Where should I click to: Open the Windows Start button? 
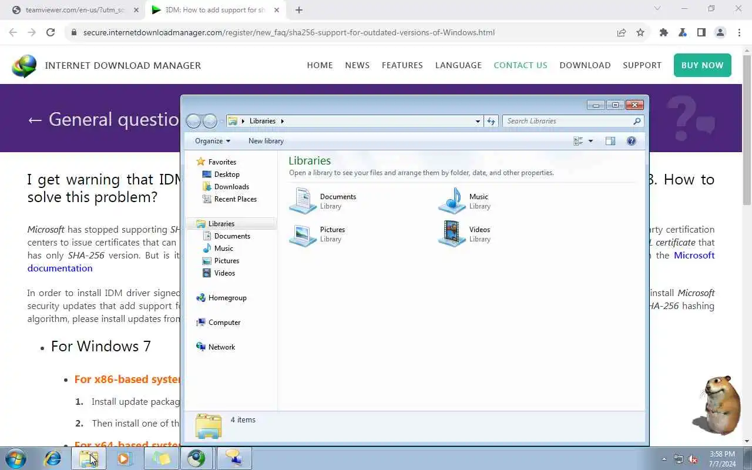16,458
